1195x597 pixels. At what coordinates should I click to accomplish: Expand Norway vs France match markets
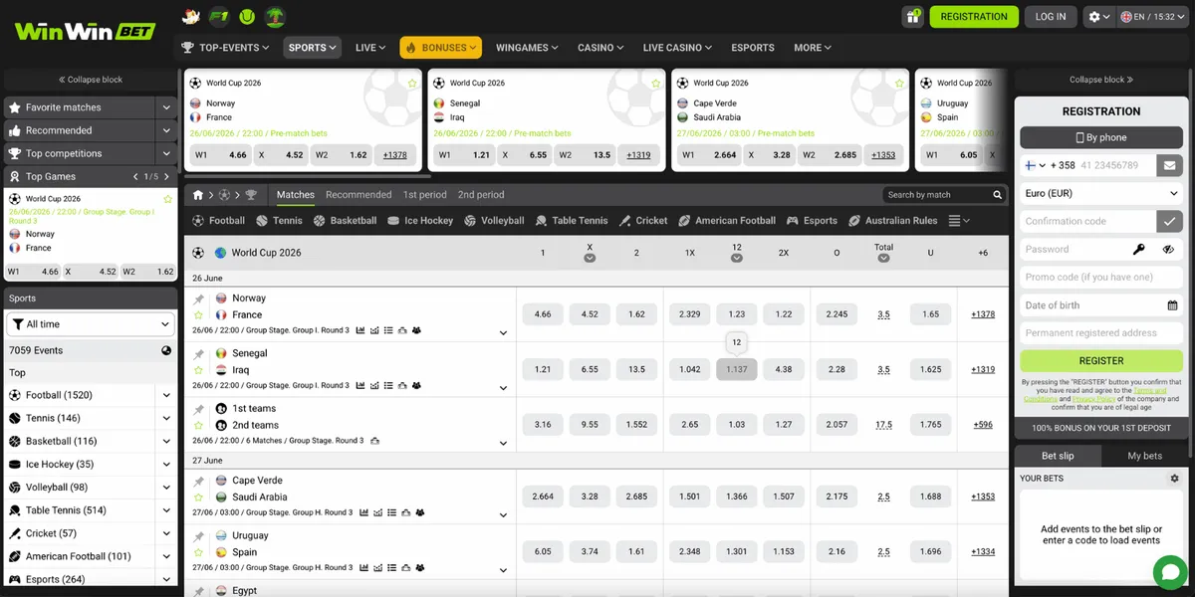click(x=503, y=332)
